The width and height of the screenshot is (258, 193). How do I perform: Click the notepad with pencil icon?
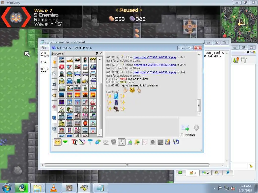pos(168,142)
